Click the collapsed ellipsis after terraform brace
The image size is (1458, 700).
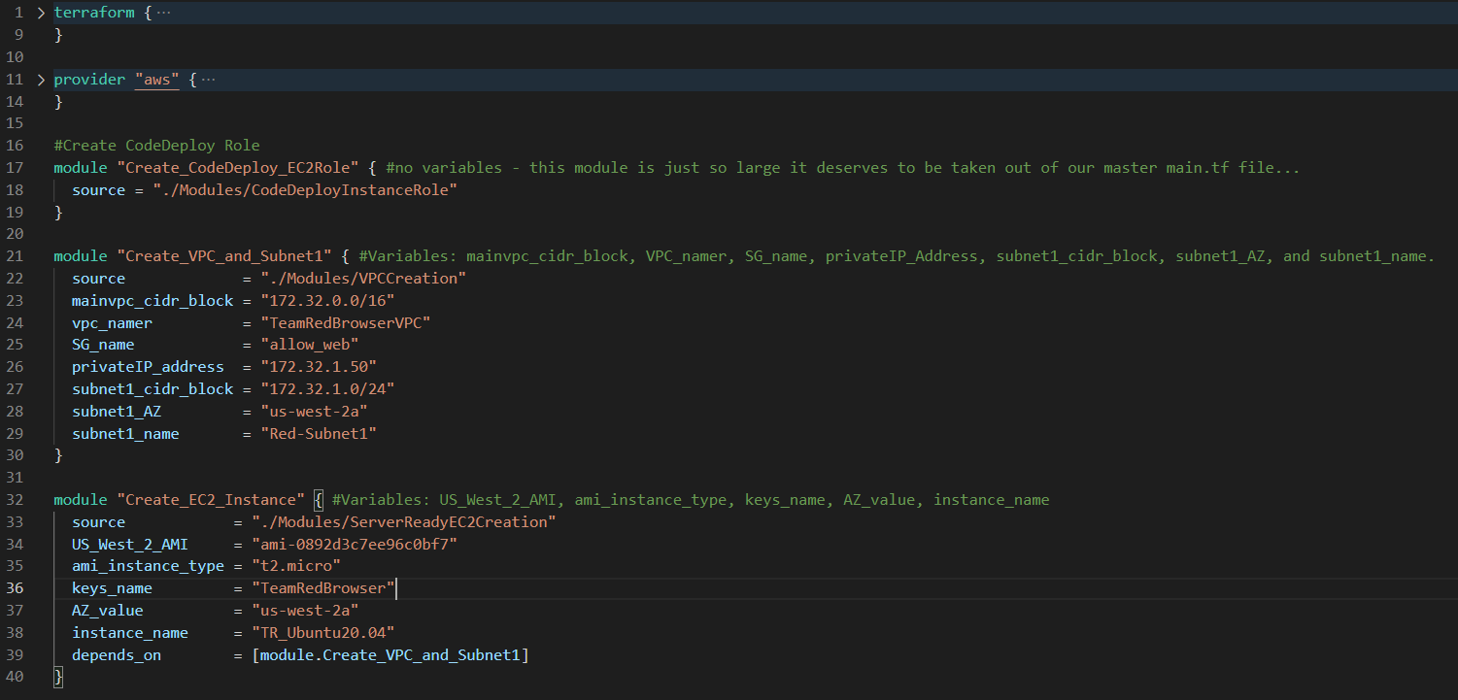[163, 14]
